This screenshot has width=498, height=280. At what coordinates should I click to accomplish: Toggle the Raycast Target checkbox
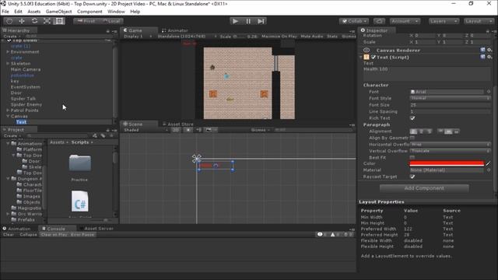click(x=412, y=177)
